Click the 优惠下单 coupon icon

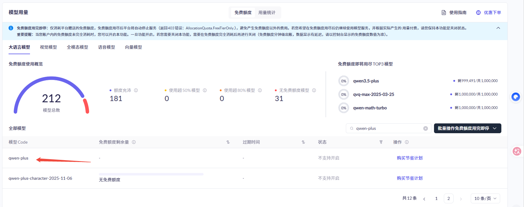click(478, 13)
